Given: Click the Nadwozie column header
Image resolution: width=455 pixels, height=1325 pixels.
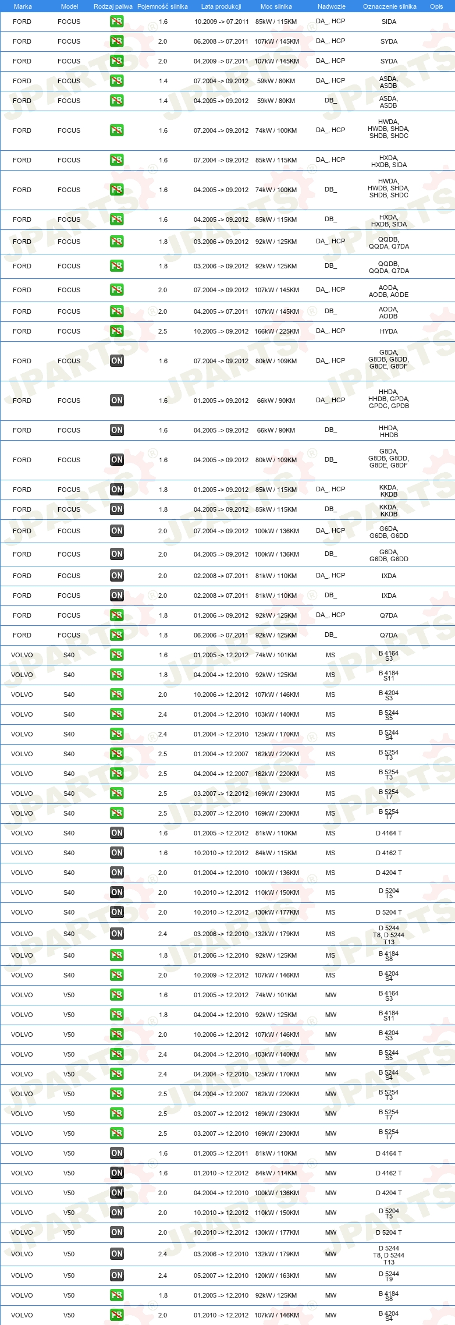Looking at the screenshot, I should 332,6.
